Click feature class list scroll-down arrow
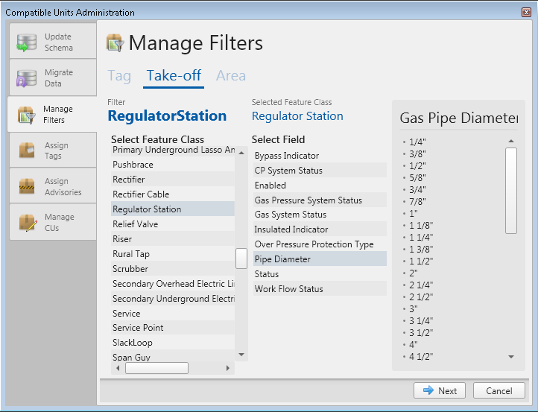Viewport: 538px width, 412px height. (x=241, y=354)
